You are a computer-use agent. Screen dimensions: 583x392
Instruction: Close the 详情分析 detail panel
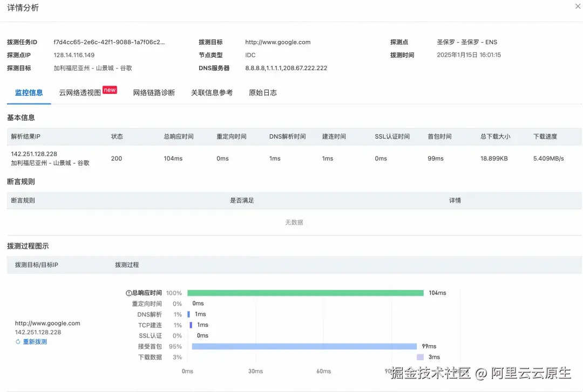[578, 6]
